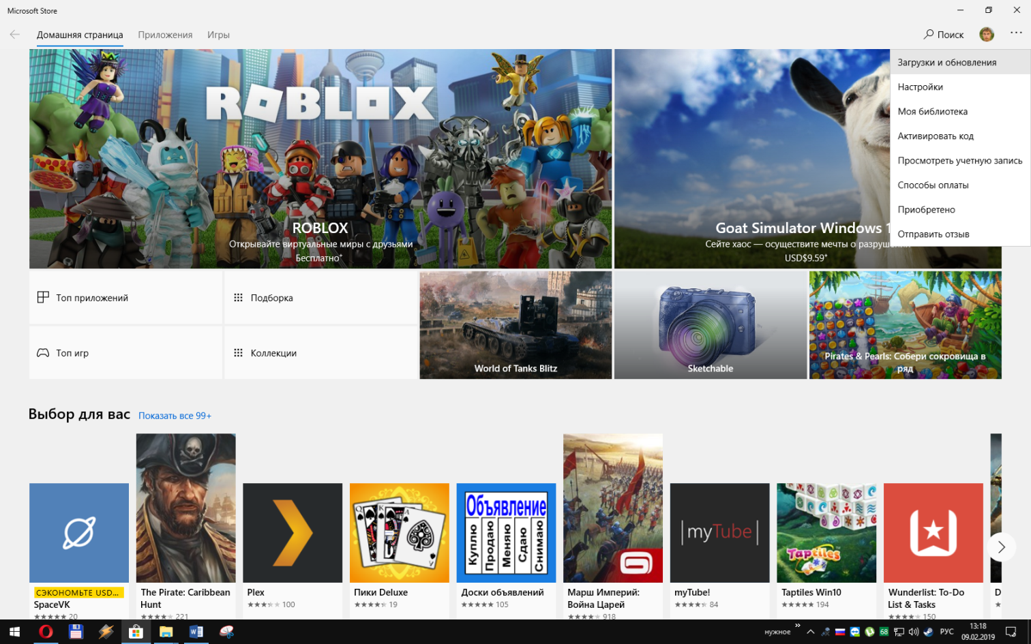This screenshot has height=644, width=1031.
Task: Click the three-dot more menu button
Action: [x=1016, y=33]
